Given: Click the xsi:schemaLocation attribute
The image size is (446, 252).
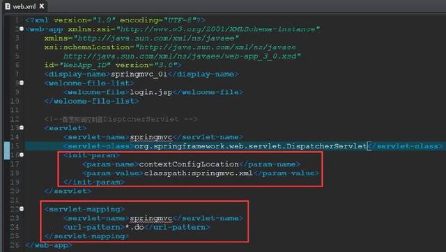Looking at the screenshot, I should pos(89,47).
